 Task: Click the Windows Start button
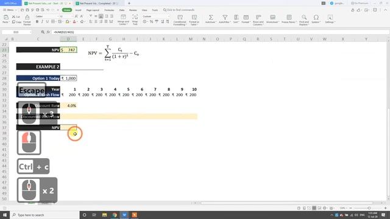[x=5, y=215]
